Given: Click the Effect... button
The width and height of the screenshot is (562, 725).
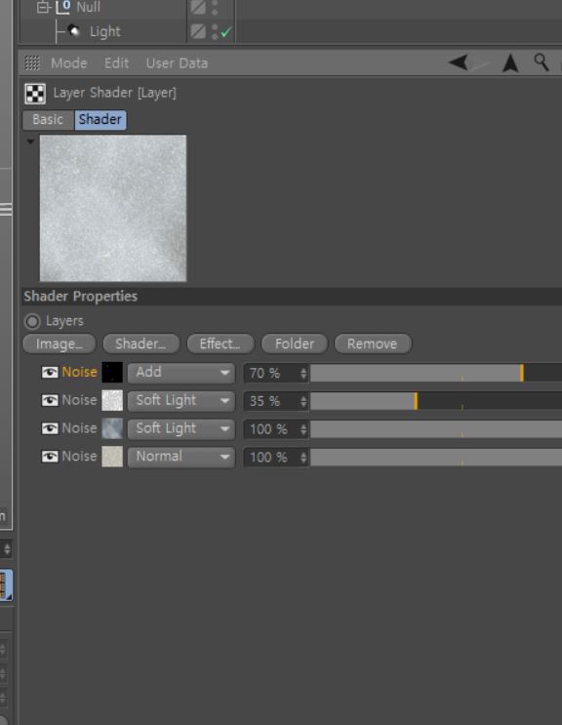Looking at the screenshot, I should (220, 344).
